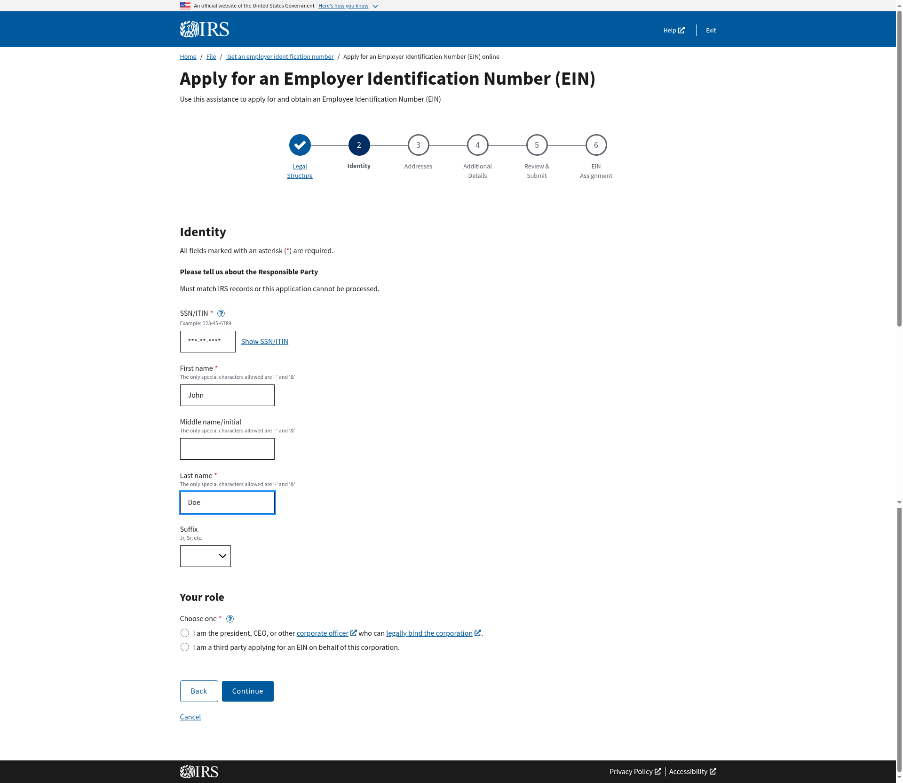Screen dimensions: 903x783
Task: Click external icon beside corporate officer link
Action: click(354, 633)
